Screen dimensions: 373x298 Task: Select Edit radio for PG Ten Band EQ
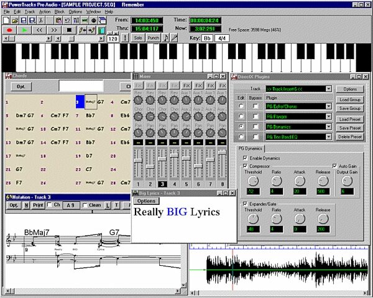241,137
